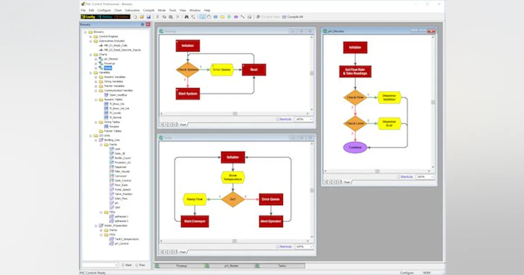The height and width of the screenshot is (275, 524).
Task: Open the Find tool using the binoculars icon
Action: [187, 17]
